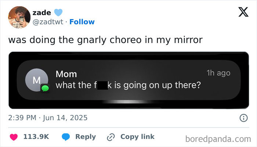Open zade's profile picture
The image size is (257, 147).
coord(18,17)
